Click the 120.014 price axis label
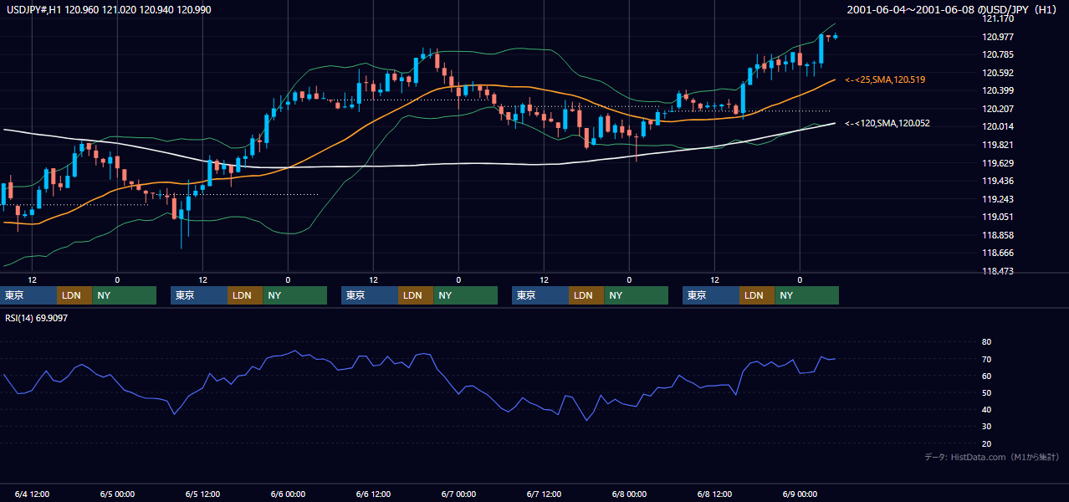This screenshot has height=502, width=1069. [x=999, y=126]
